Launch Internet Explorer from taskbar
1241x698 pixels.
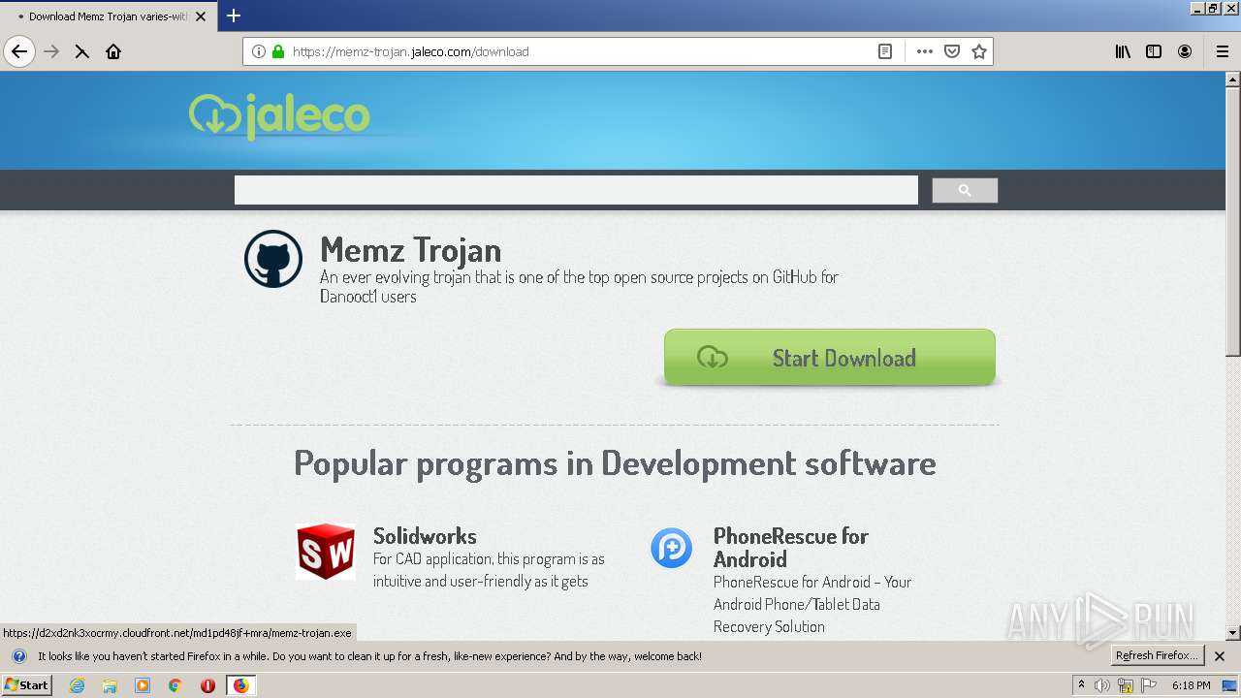(x=77, y=685)
